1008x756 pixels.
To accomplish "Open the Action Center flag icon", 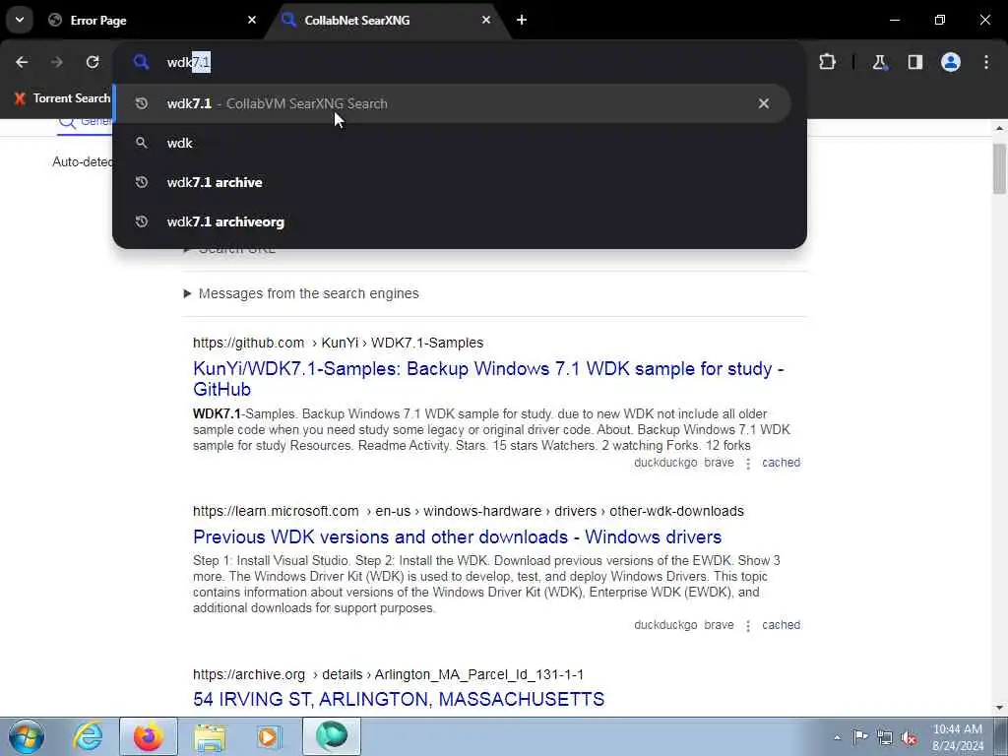I will pyautogui.click(x=860, y=736).
